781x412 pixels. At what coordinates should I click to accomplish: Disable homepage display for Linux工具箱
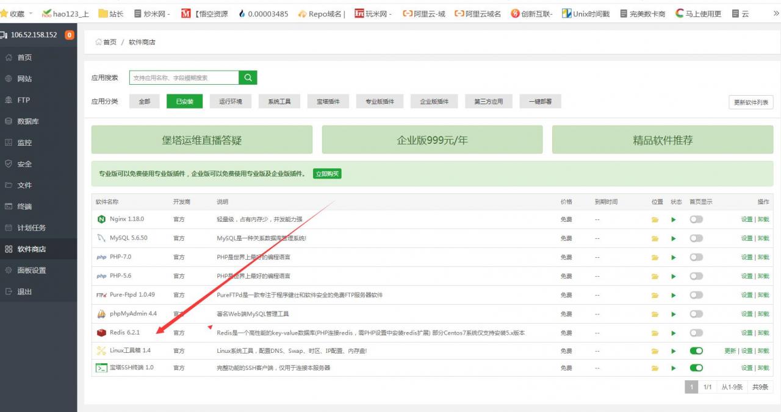[696, 351]
